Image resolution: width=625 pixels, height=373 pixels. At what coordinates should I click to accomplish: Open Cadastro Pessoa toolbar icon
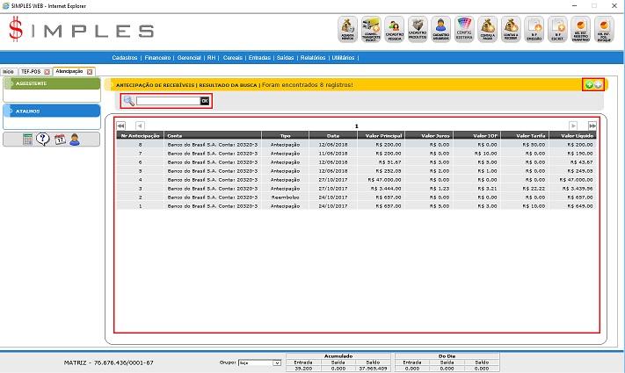[x=396, y=30]
